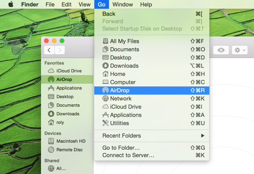Click the green zoom window button
Viewport: 254px width, 174px height.
(62, 41)
